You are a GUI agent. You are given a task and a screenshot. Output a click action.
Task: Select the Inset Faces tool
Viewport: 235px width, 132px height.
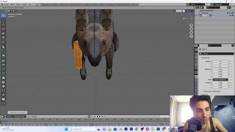[3, 60]
